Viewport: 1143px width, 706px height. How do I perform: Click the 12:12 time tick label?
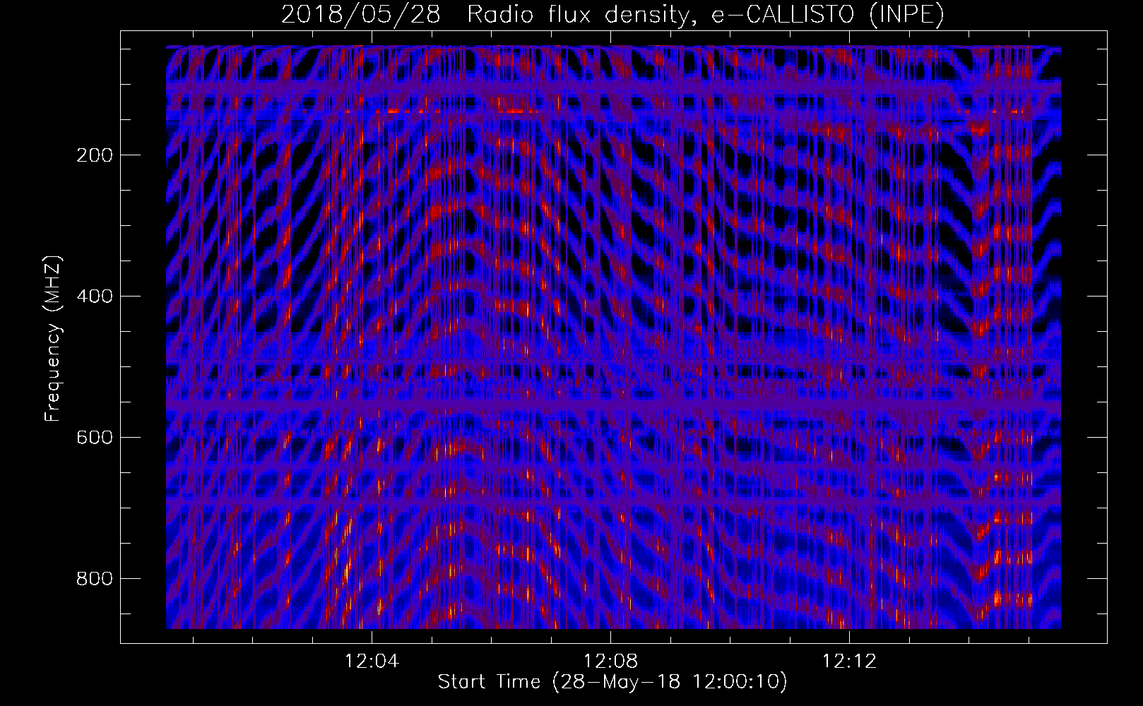pos(849,662)
